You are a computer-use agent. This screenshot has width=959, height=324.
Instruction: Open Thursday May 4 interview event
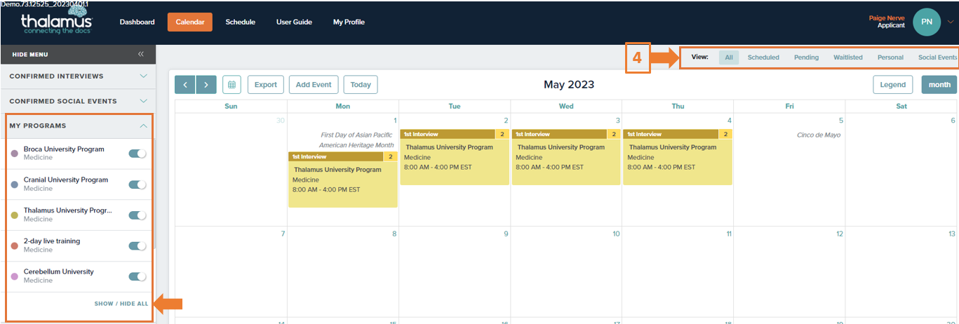pos(678,157)
